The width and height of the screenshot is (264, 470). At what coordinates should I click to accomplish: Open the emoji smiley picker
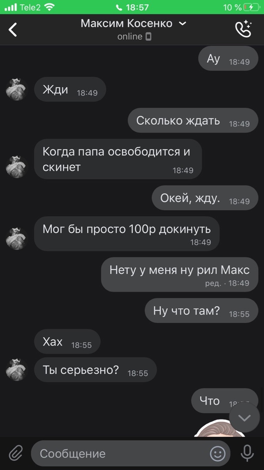217,453
